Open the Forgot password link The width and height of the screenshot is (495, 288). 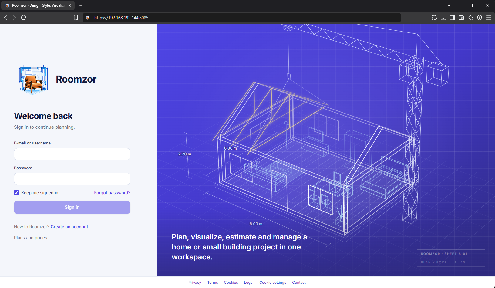(x=112, y=193)
